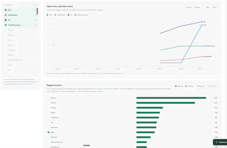227x148 pixels.
Task: Click the Stripe bar in Biggest movers
Action: pyautogui.click(x=148, y=113)
